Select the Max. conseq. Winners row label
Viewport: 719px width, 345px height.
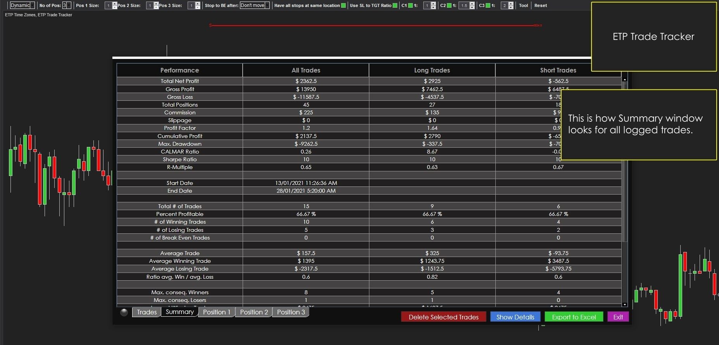click(x=179, y=292)
